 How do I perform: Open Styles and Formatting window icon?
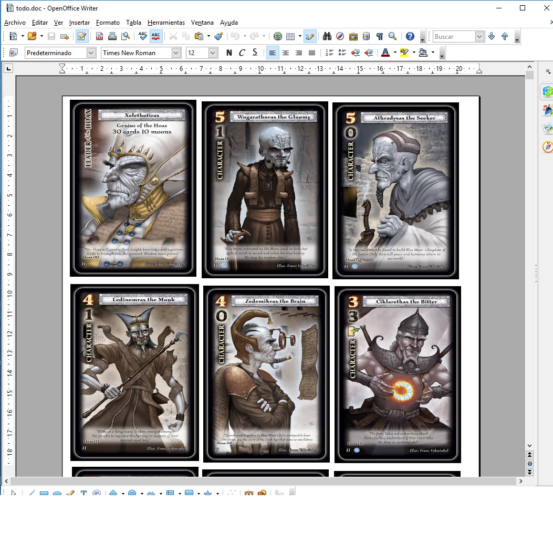(x=14, y=53)
